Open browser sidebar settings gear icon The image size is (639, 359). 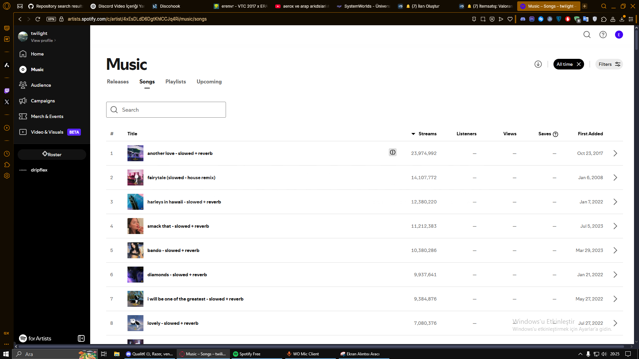7,176
